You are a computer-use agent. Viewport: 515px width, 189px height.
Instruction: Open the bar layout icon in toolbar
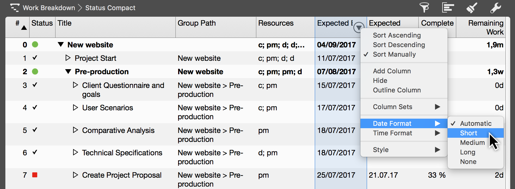[x=448, y=8]
